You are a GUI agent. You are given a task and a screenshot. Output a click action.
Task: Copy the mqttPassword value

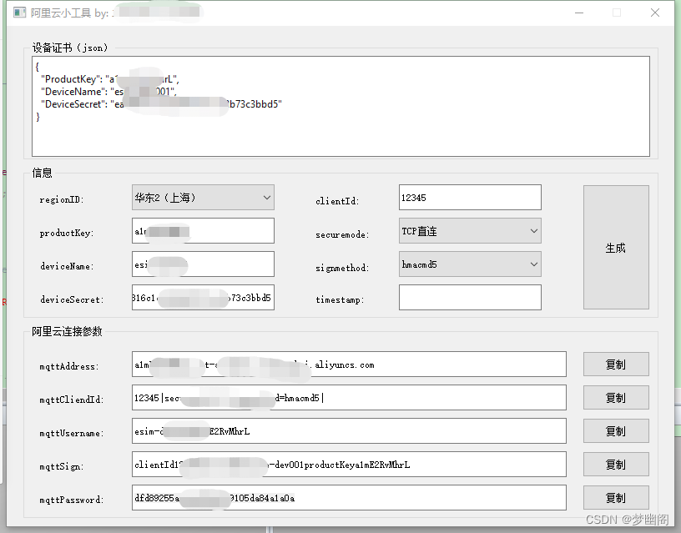click(x=616, y=498)
